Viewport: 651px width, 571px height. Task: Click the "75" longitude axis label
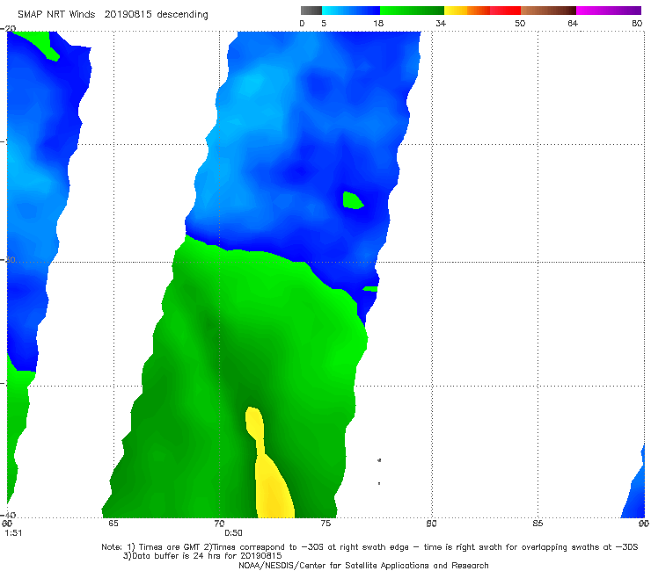(325, 524)
